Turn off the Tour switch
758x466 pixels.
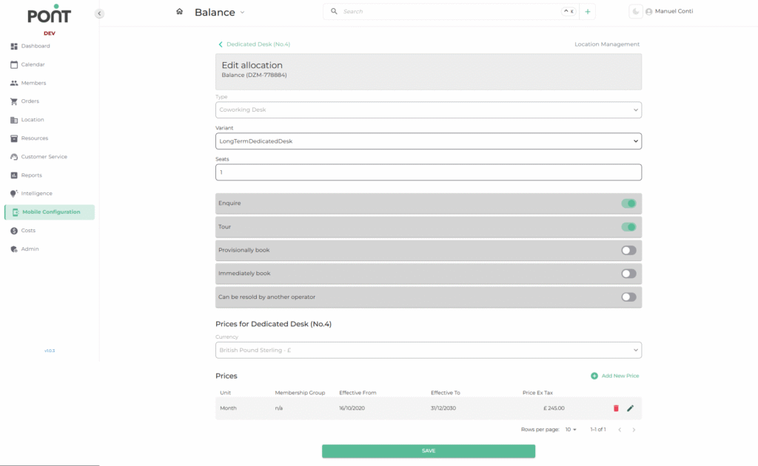[628, 227]
